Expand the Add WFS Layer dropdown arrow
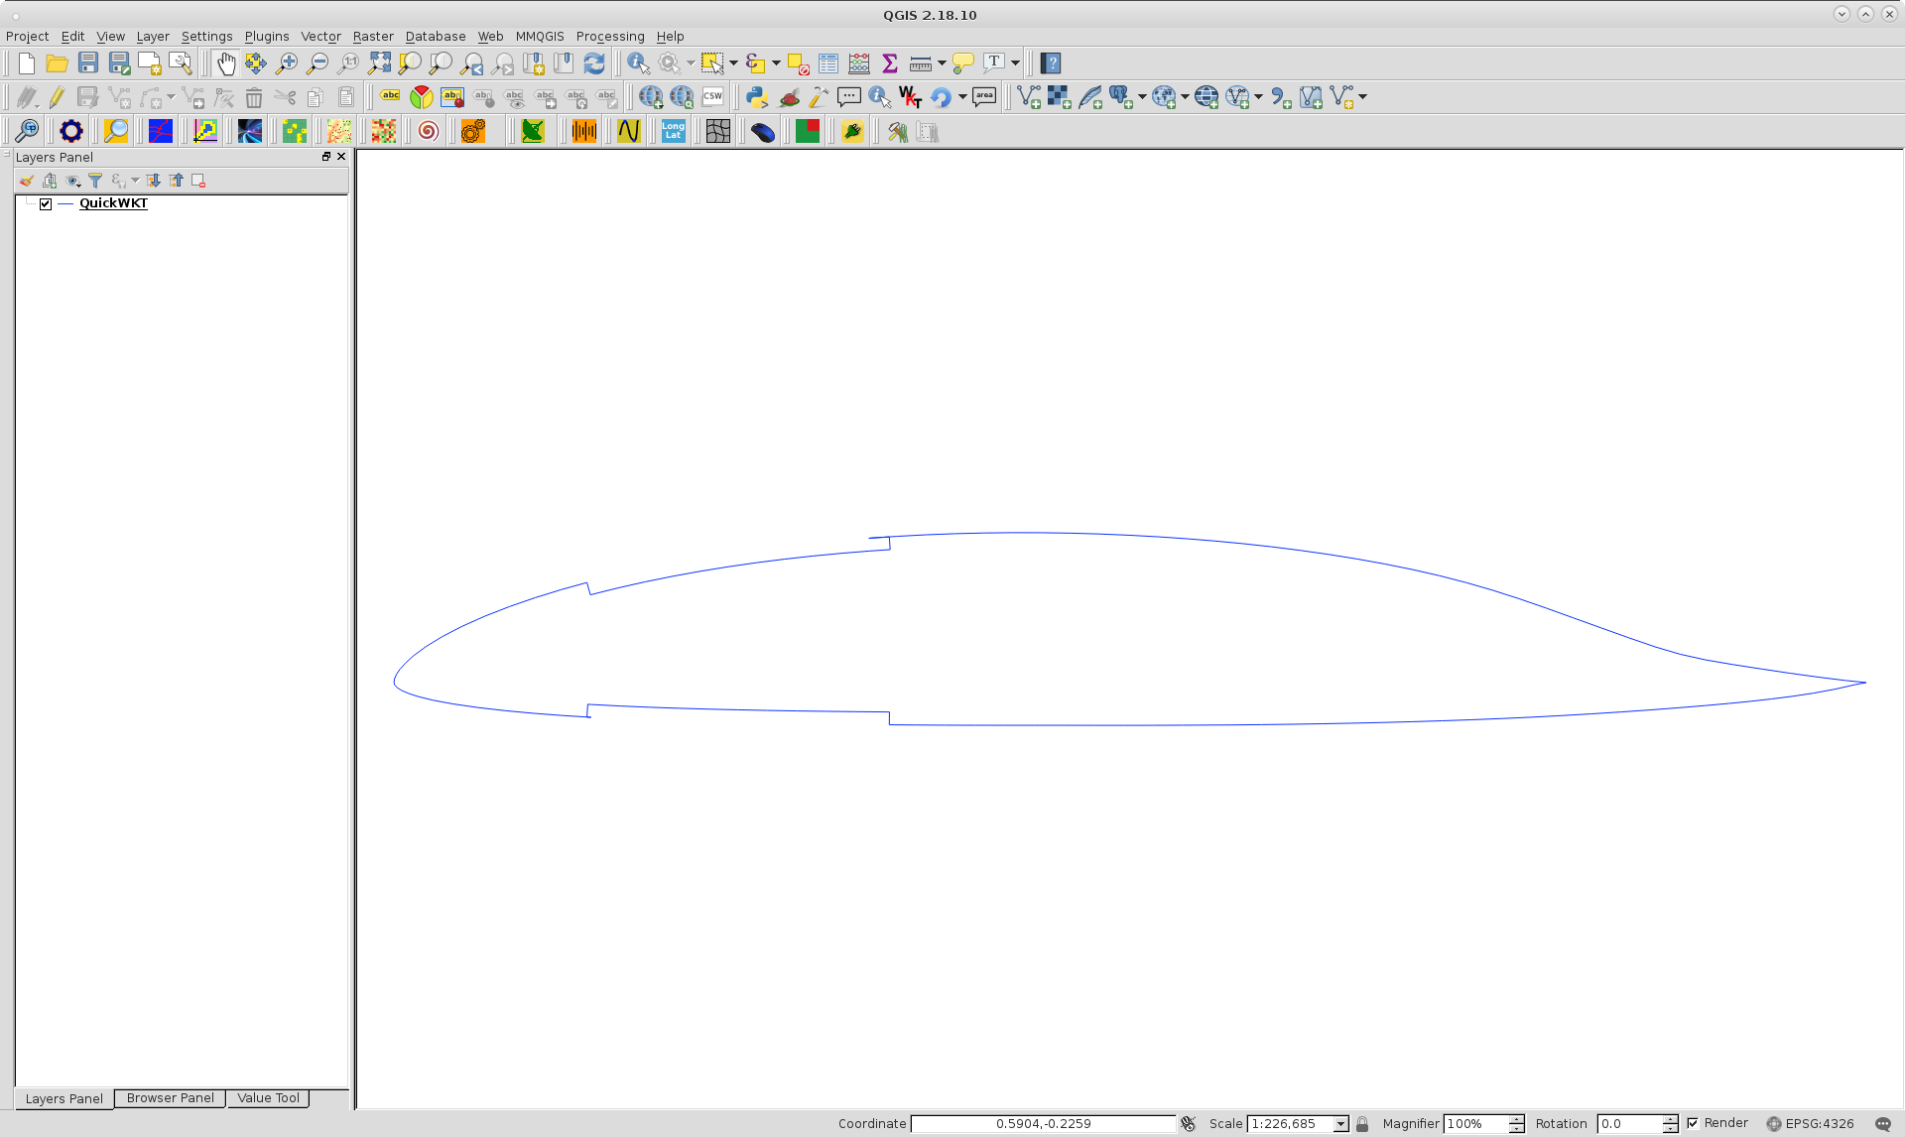 click(1258, 97)
